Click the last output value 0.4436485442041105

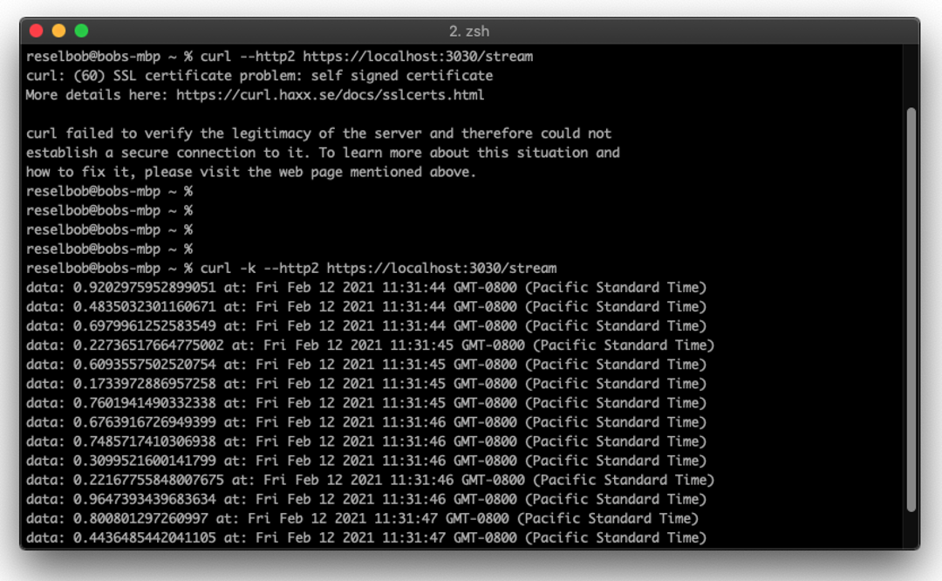(144, 537)
